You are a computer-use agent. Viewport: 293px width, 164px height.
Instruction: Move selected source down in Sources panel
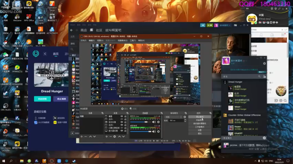123,136
